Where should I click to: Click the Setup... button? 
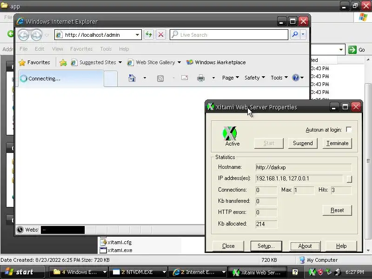click(266, 246)
